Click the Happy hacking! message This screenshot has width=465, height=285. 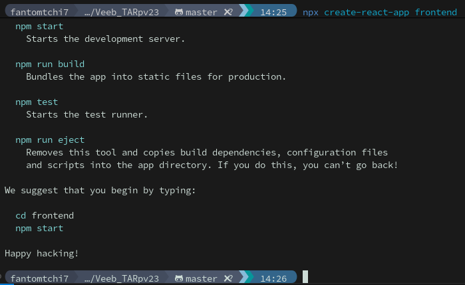(42, 253)
